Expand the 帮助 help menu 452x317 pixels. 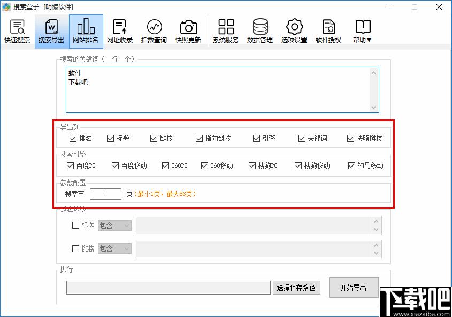363,32
